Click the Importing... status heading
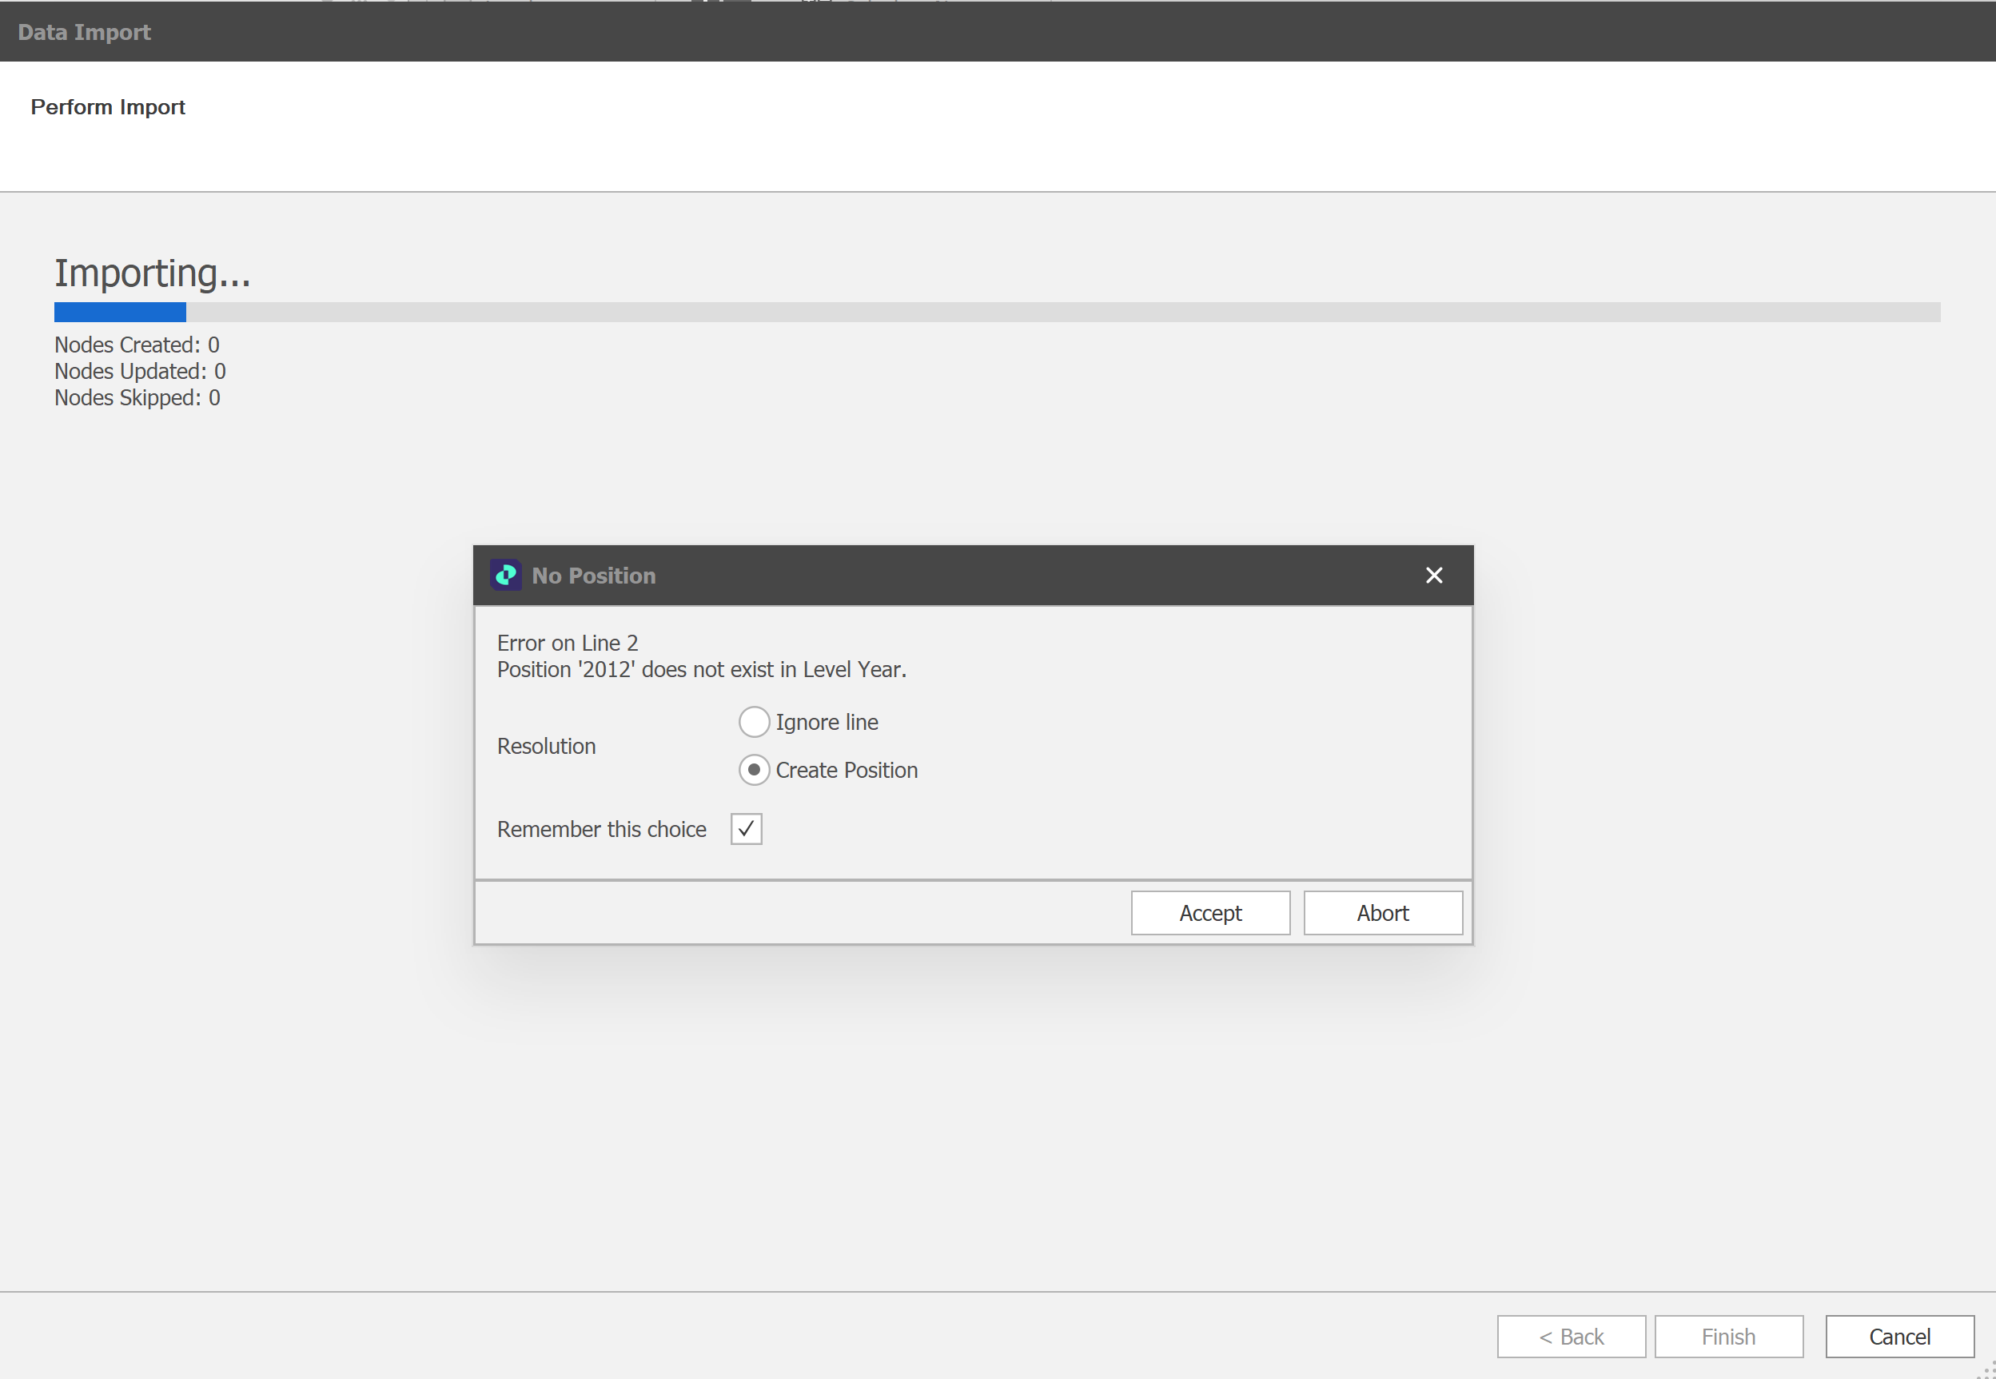 click(152, 273)
